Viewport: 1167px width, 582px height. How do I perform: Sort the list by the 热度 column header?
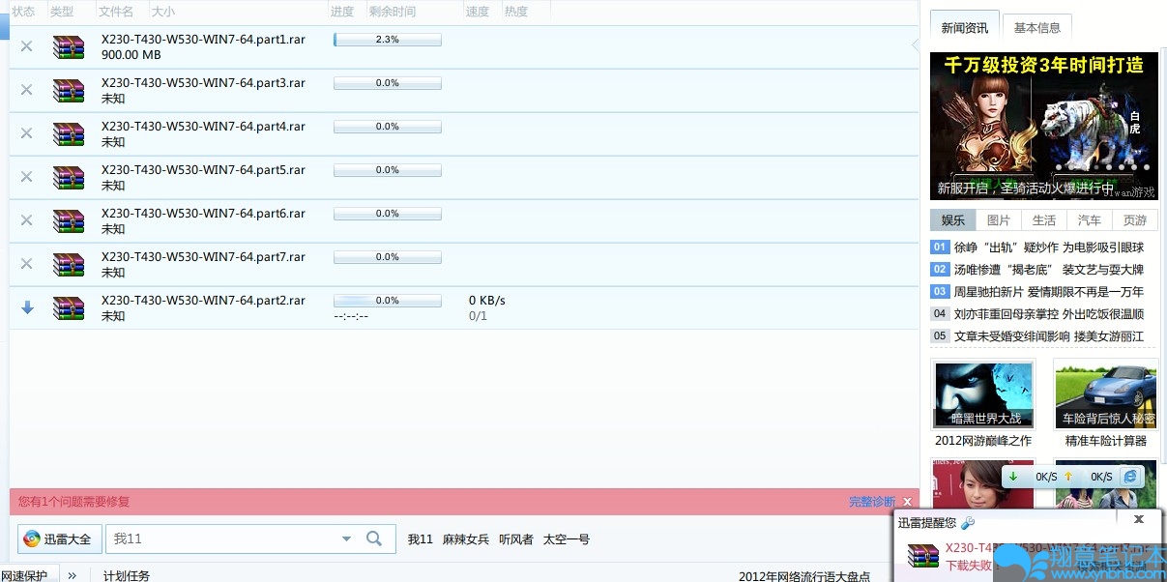(516, 12)
